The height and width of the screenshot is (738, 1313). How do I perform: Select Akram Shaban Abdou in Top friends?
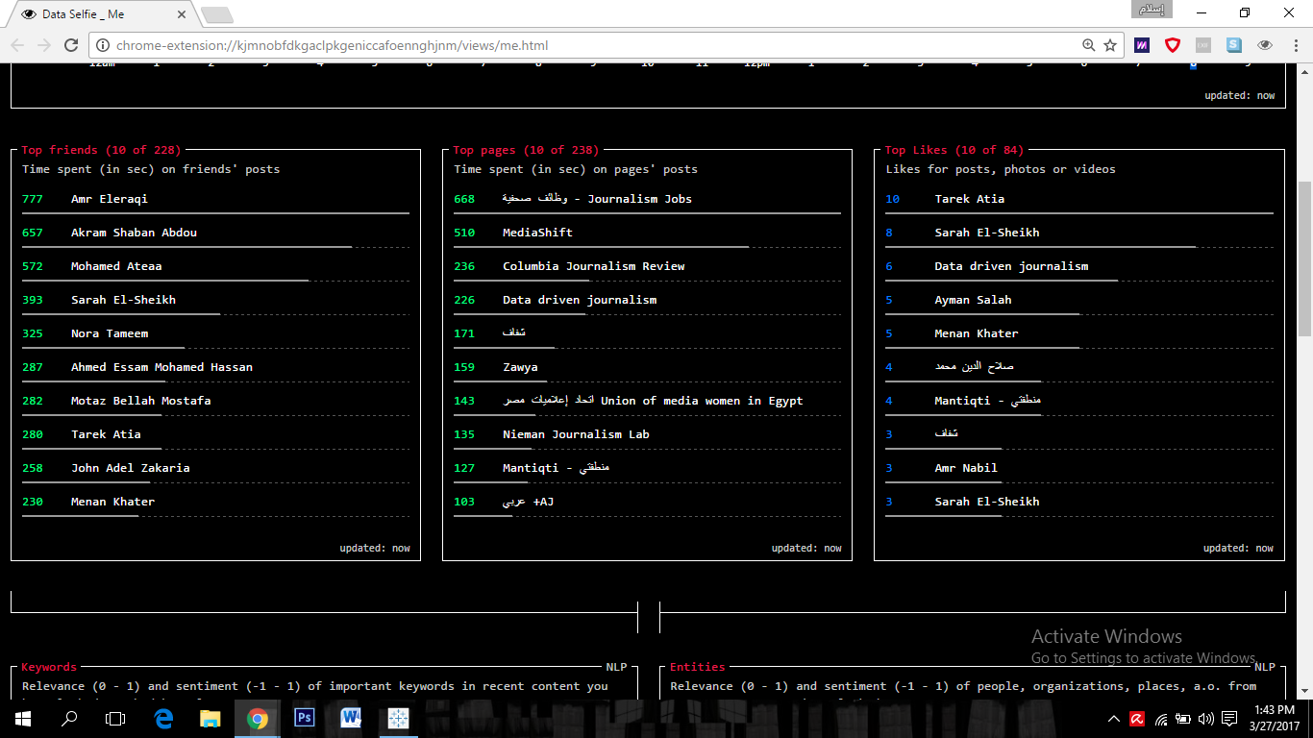coord(134,233)
